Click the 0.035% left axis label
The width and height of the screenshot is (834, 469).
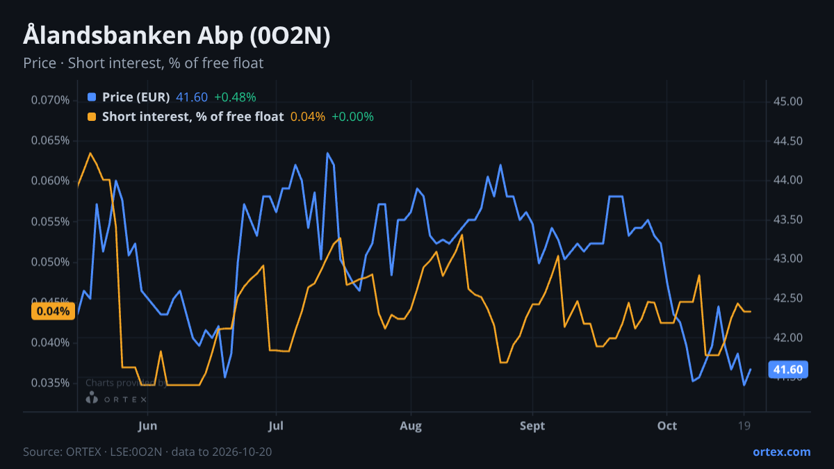pos(50,383)
